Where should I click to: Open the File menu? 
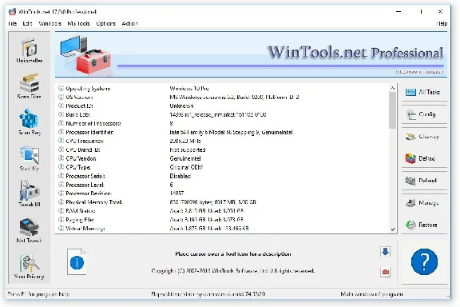pyautogui.click(x=12, y=23)
